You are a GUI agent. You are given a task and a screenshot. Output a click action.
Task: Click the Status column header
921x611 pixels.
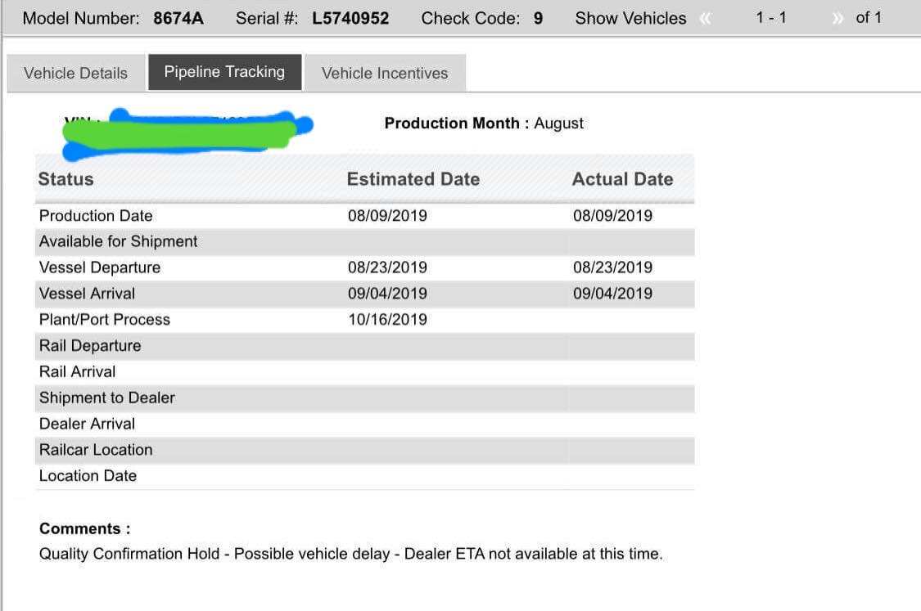[65, 179]
